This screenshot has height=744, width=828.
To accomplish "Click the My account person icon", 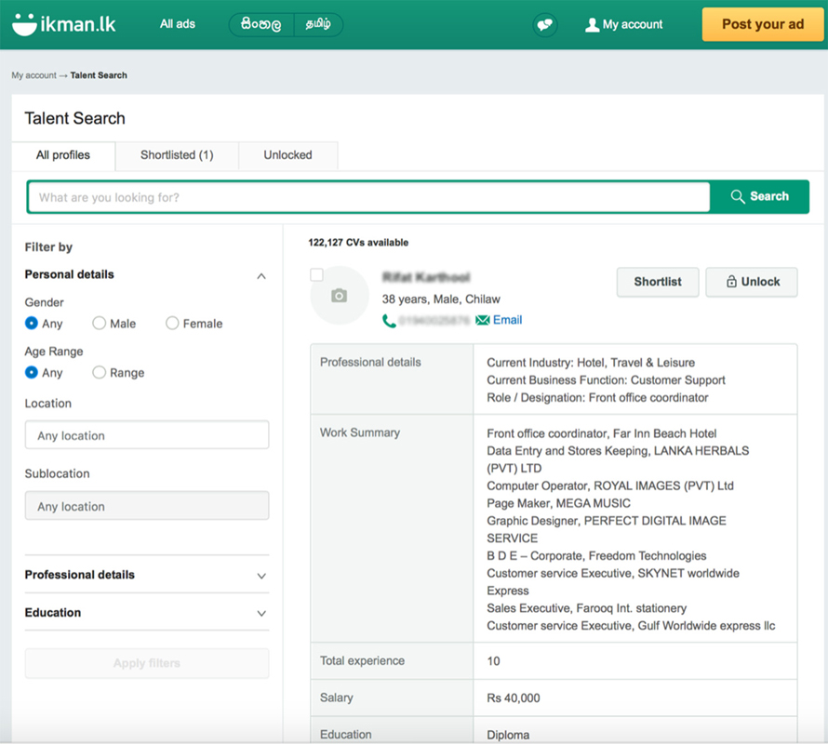I will pos(592,25).
